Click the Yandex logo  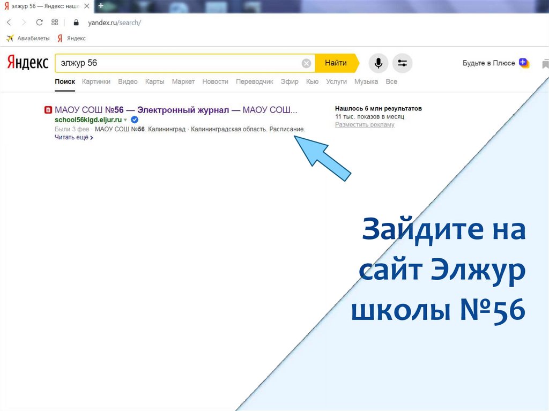(28, 63)
